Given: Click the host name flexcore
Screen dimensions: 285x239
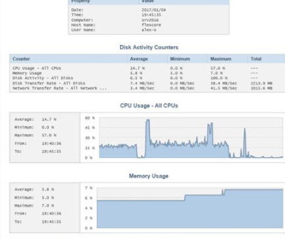Looking at the screenshot, I should [x=151, y=25].
